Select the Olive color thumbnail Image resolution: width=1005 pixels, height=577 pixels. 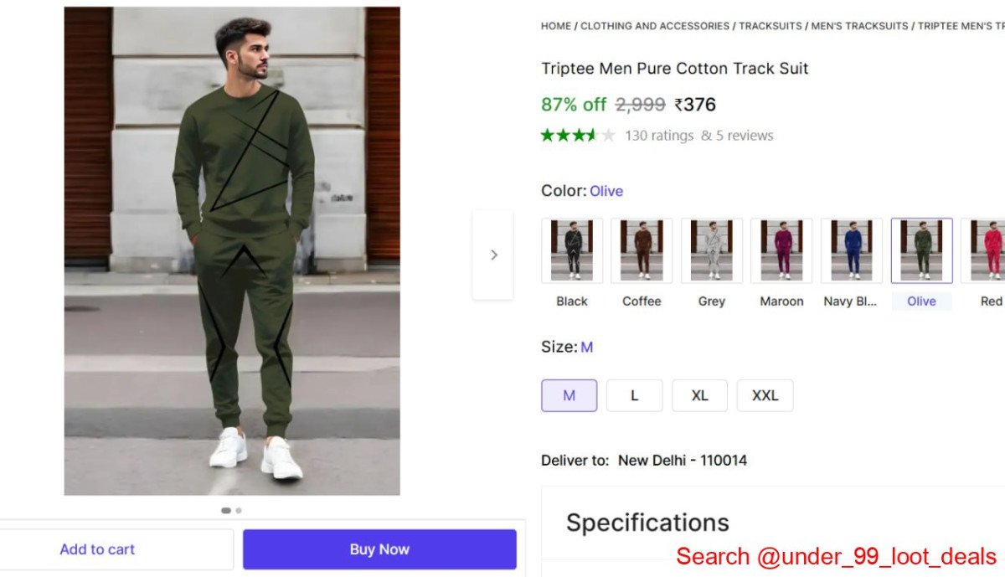pyautogui.click(x=921, y=250)
